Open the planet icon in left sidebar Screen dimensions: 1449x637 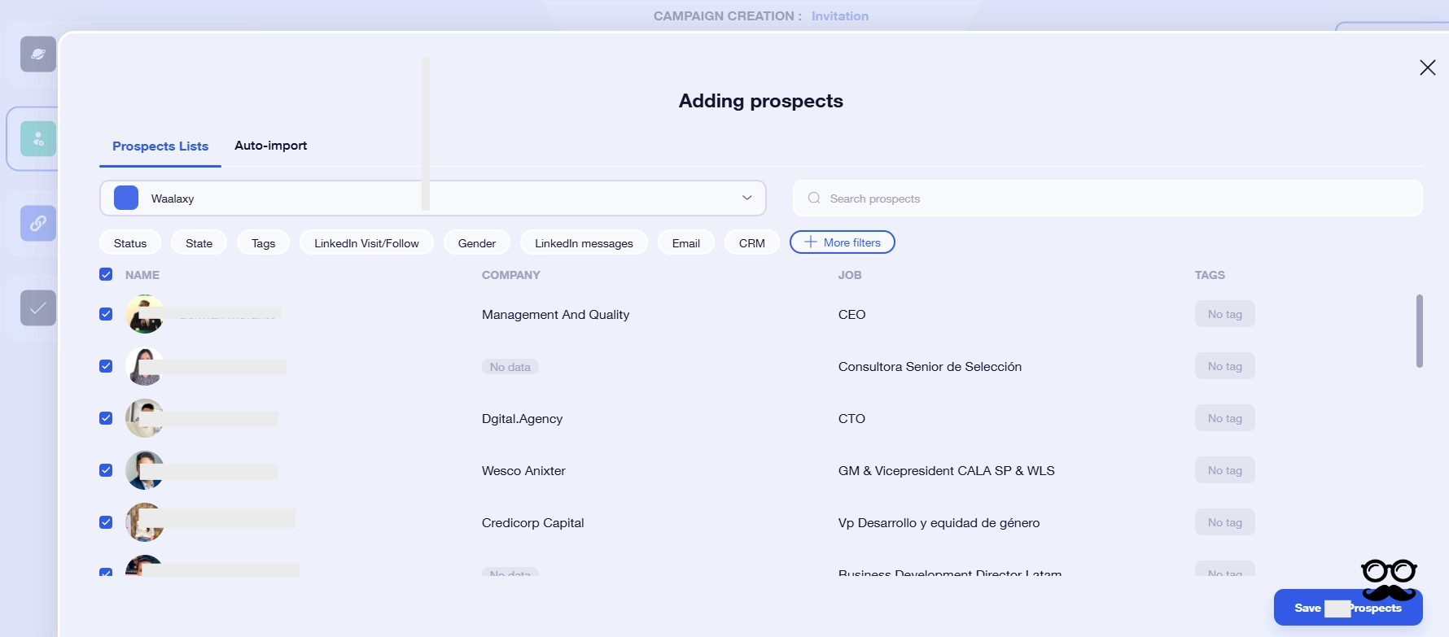point(38,55)
